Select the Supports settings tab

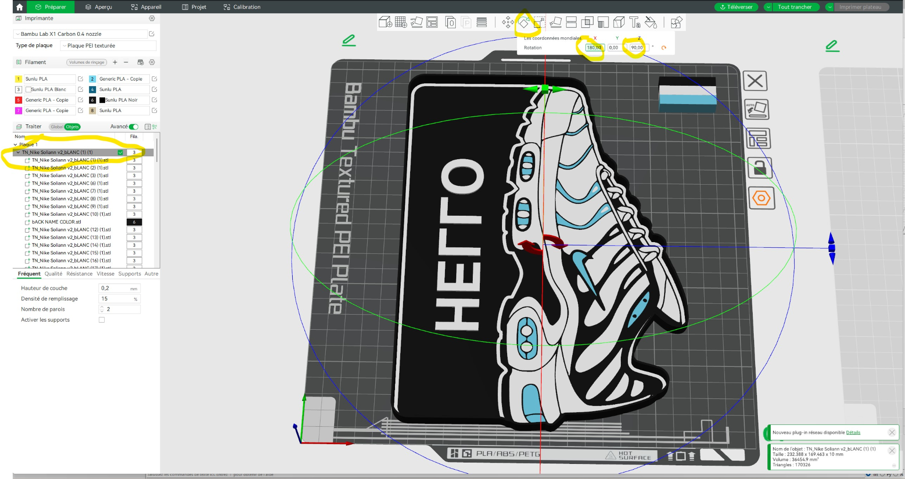(x=130, y=274)
